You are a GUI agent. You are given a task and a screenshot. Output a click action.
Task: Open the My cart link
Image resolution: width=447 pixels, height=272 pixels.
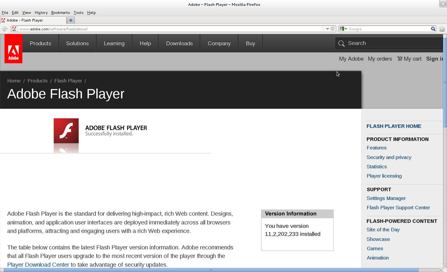pos(413,59)
